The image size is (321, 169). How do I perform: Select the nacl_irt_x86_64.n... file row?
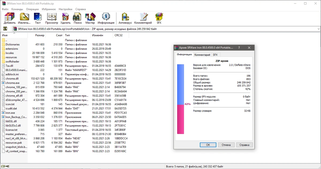tap(65, 138)
